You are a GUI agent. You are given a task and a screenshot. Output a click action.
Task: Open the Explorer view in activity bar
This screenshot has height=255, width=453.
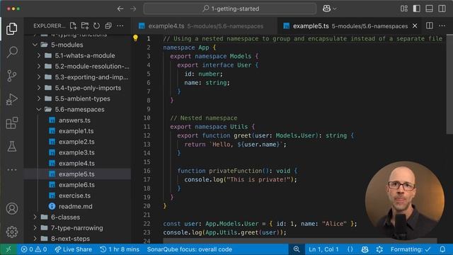pyautogui.click(x=12, y=28)
